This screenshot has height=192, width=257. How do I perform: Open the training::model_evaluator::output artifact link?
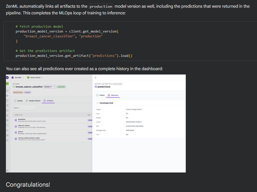point(29,138)
